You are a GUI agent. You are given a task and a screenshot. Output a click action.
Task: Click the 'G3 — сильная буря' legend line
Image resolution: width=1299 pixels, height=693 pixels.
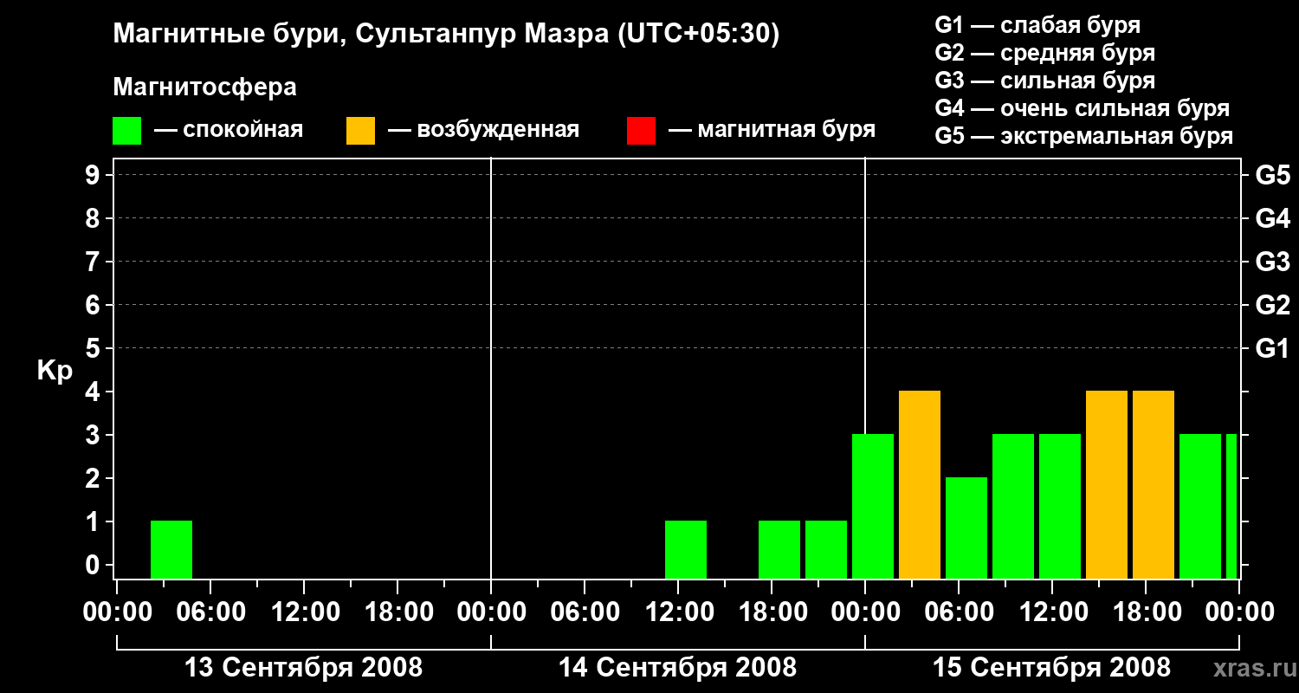(1045, 81)
